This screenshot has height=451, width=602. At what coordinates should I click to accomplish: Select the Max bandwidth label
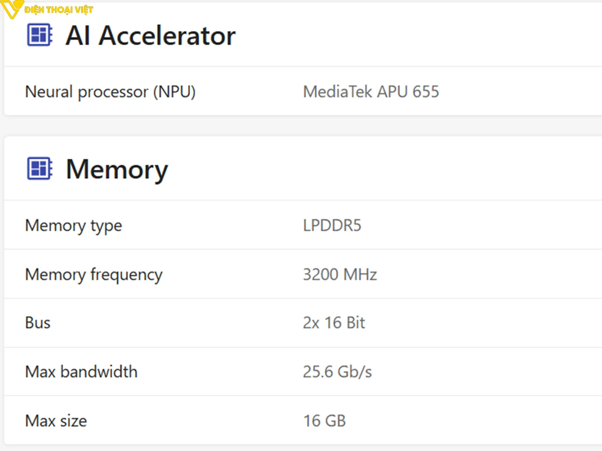[81, 372]
